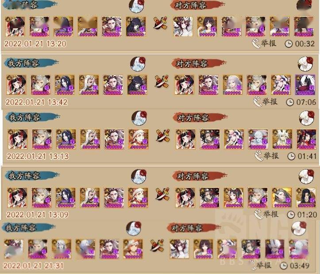Select first my-side shikigami in 13:13 record
Image resolution: width=320 pixels, height=274 pixels.
click(18, 139)
